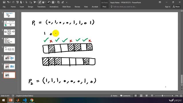Click the Sign in link
183x103 pixels.
pos(168,7)
